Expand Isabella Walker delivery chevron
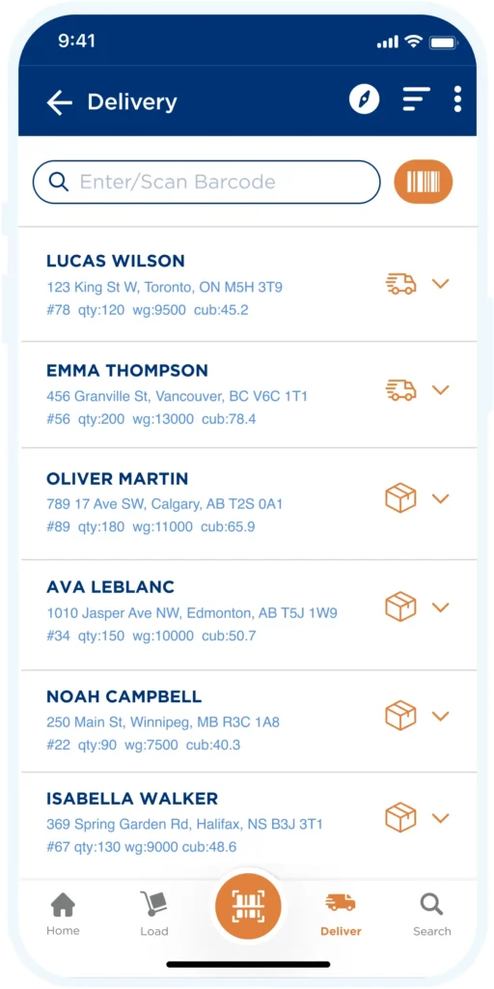Viewport: 494px width, 989px height. 440,818
